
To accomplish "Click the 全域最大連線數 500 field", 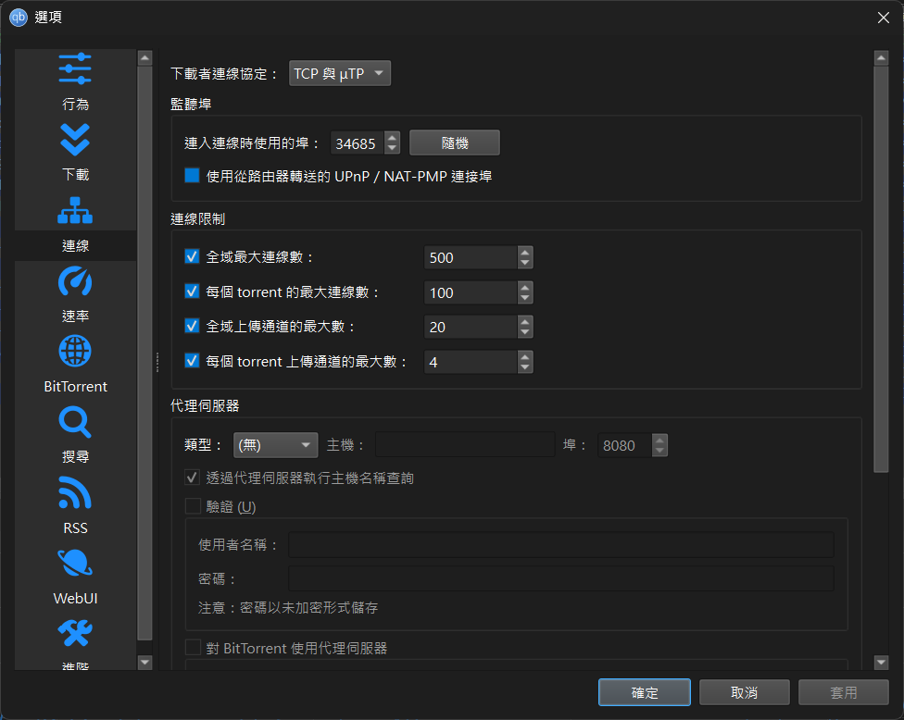I will click(x=471, y=257).
